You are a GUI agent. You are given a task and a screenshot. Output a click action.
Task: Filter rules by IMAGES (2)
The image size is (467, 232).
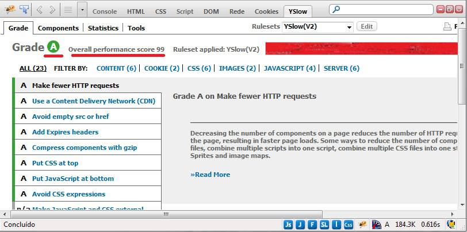click(x=238, y=68)
